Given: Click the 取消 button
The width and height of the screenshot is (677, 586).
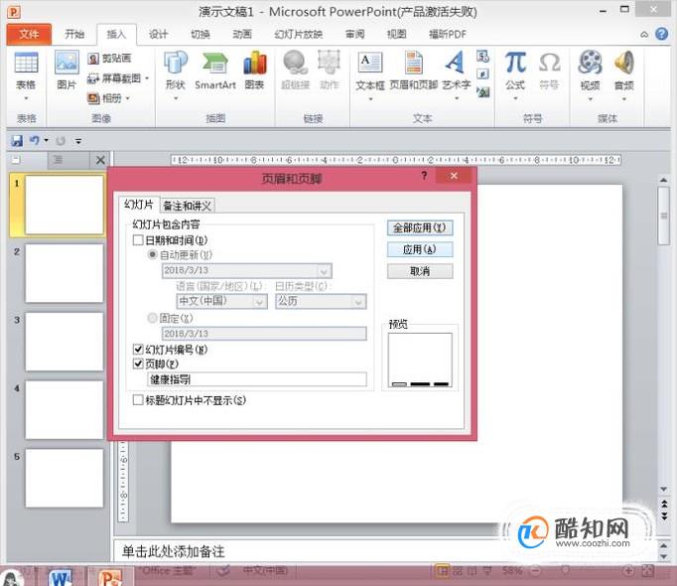Looking at the screenshot, I should (420, 271).
